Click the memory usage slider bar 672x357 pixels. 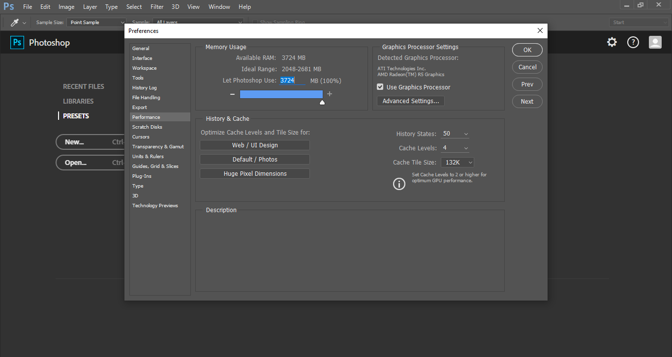[281, 94]
